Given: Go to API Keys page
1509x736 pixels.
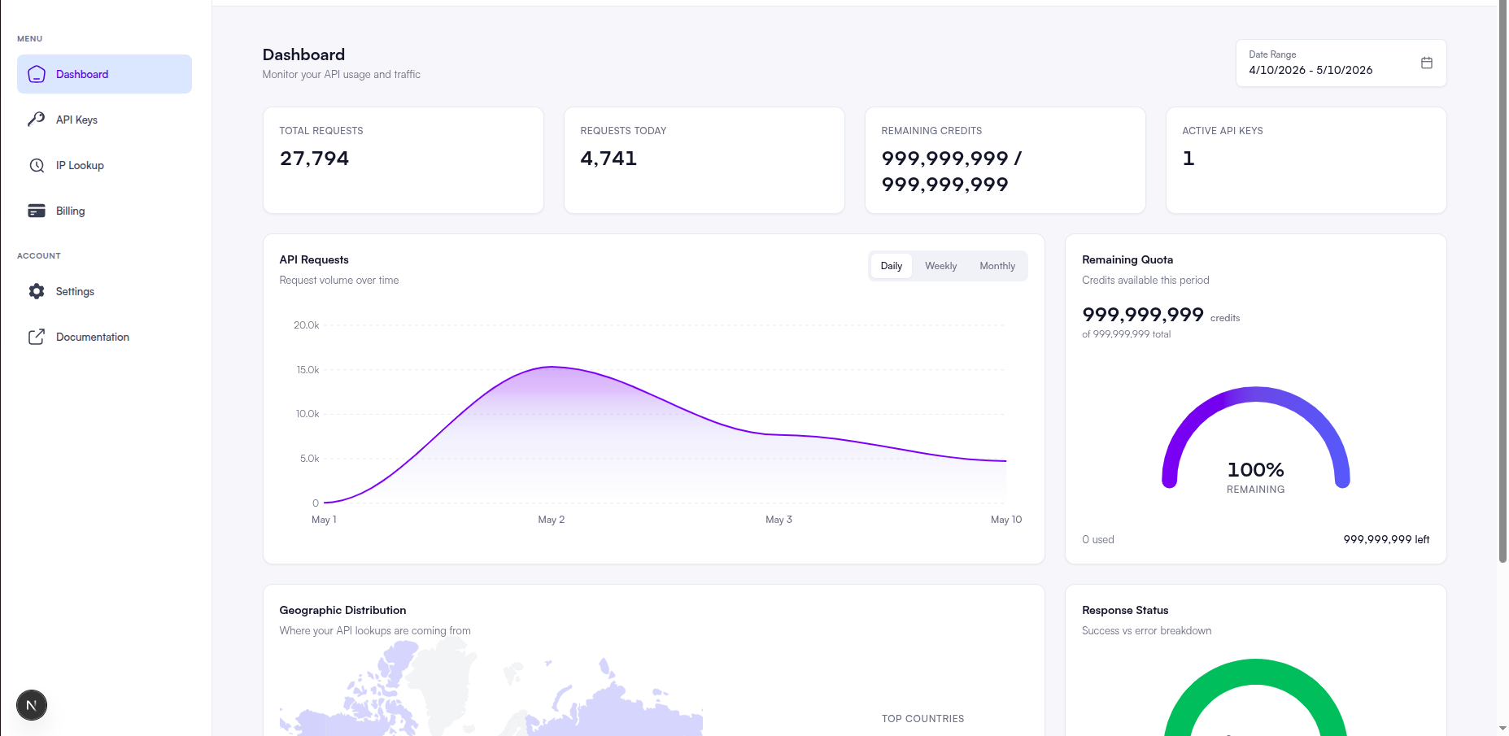Looking at the screenshot, I should click(x=104, y=120).
